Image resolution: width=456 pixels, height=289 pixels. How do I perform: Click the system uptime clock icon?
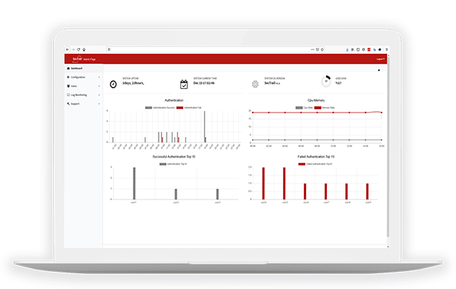point(113,84)
